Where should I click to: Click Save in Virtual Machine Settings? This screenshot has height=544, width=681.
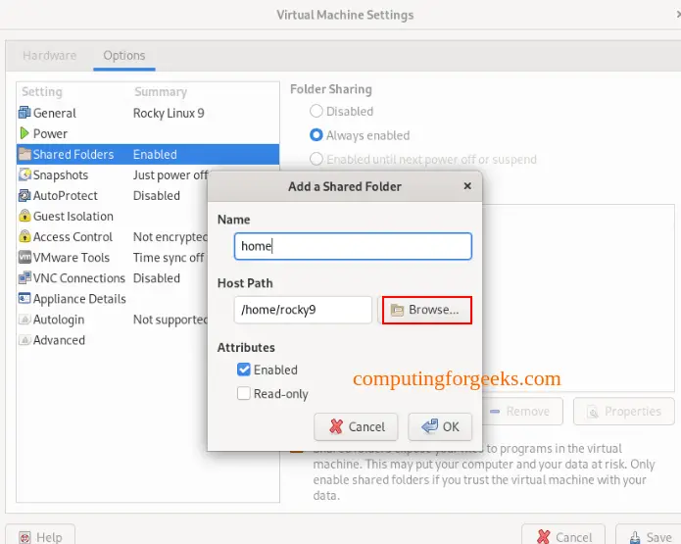649,535
